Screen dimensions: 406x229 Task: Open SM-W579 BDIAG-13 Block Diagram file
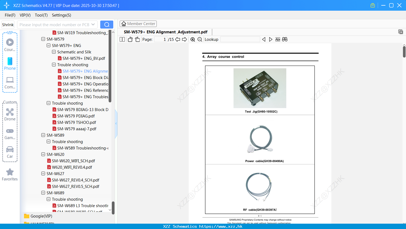coord(80,109)
